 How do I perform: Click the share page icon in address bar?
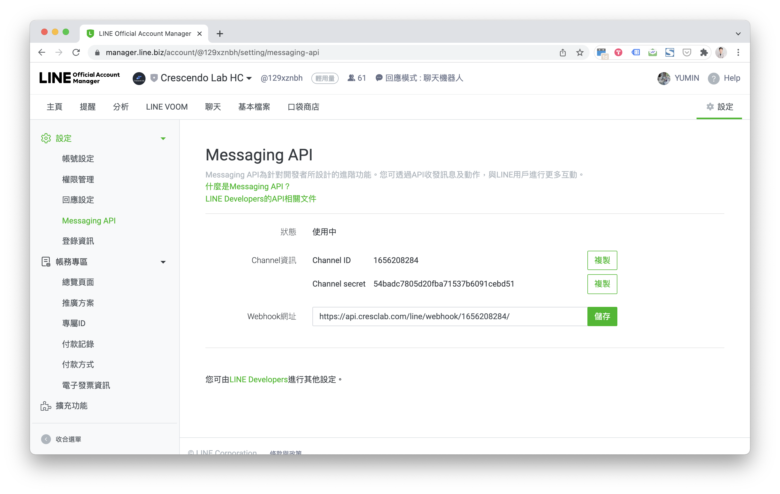coord(563,52)
